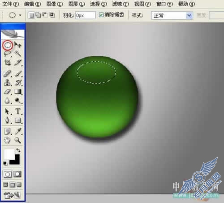Switch to Standard edit mode
Screen dimensions: 224x203
click(x=7, y=174)
